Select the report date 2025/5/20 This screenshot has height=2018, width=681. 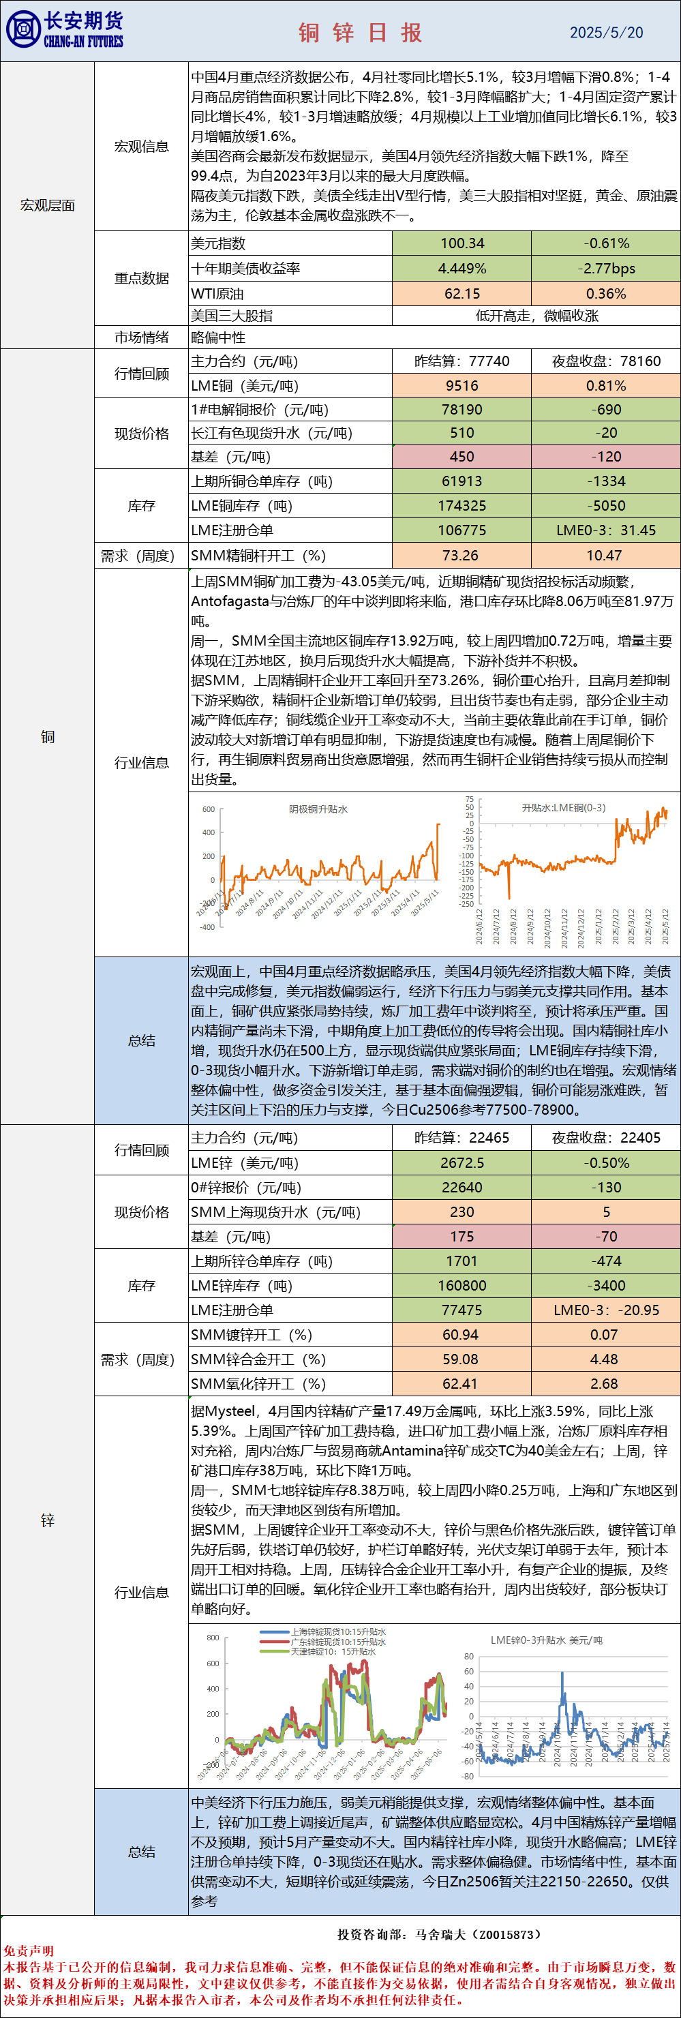pyautogui.click(x=606, y=32)
